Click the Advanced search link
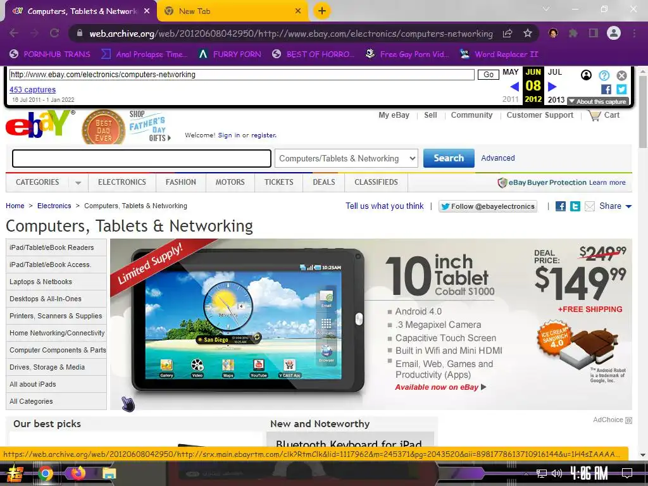 coord(498,158)
